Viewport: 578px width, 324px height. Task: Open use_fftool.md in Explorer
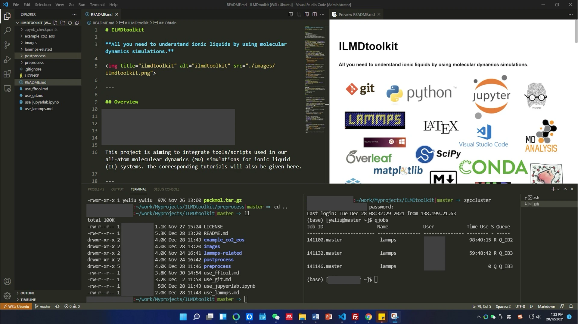(x=48, y=89)
